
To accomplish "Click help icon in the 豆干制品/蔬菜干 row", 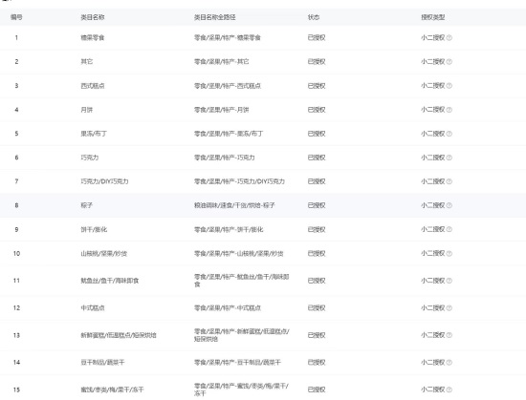I will coord(449,362).
